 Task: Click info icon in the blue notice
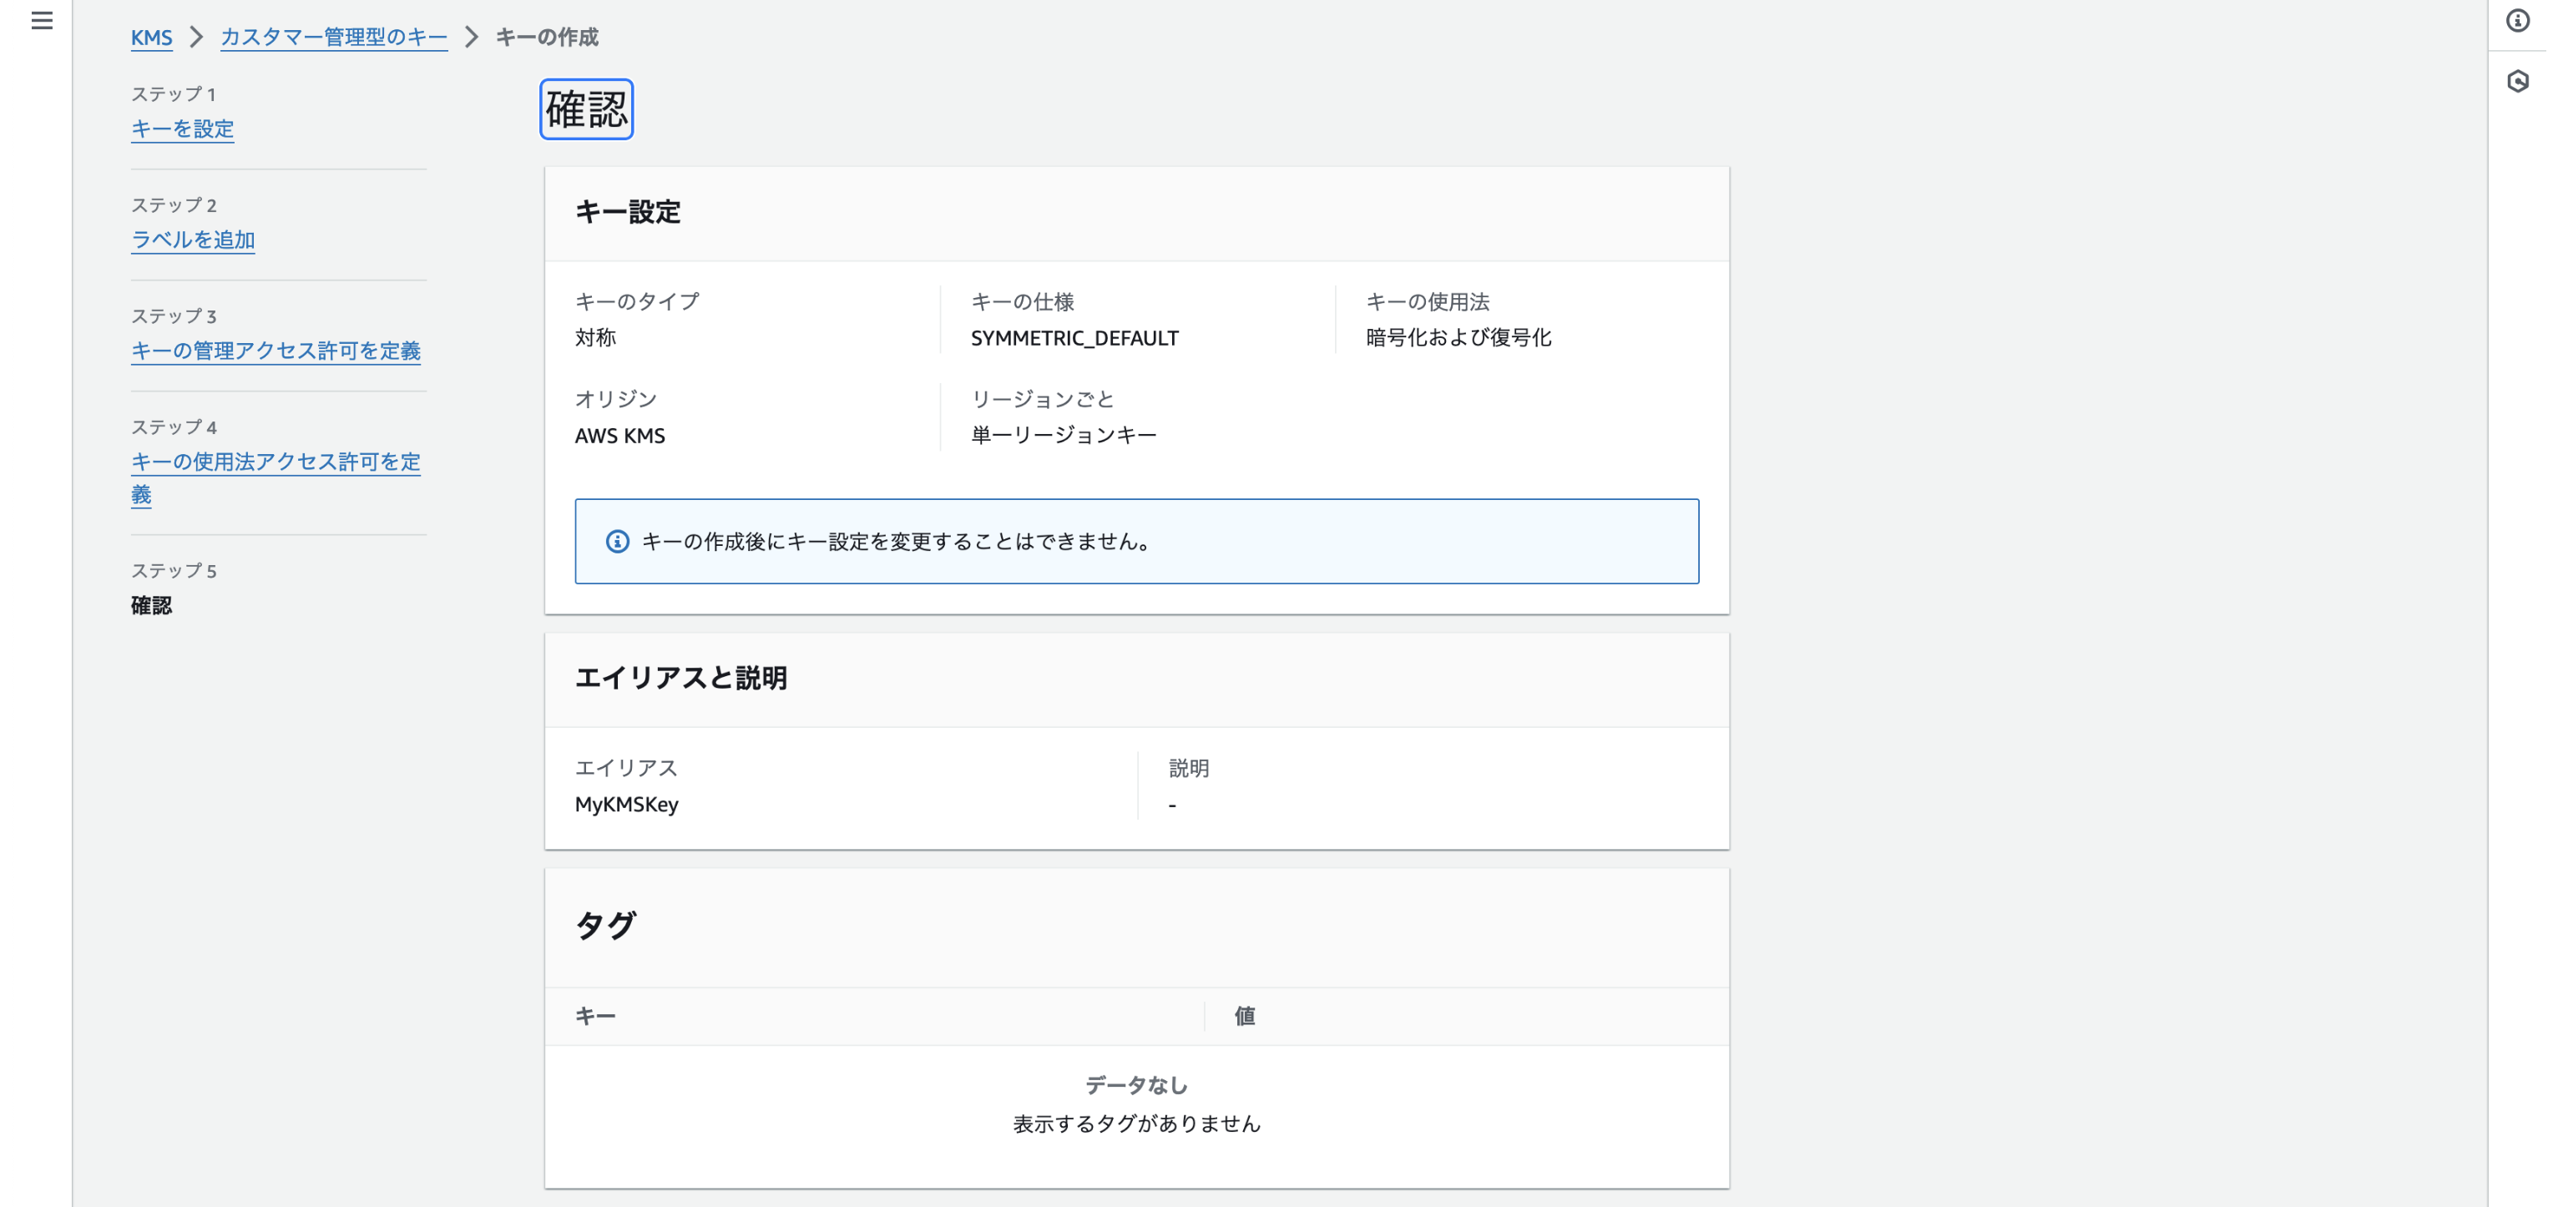[616, 541]
